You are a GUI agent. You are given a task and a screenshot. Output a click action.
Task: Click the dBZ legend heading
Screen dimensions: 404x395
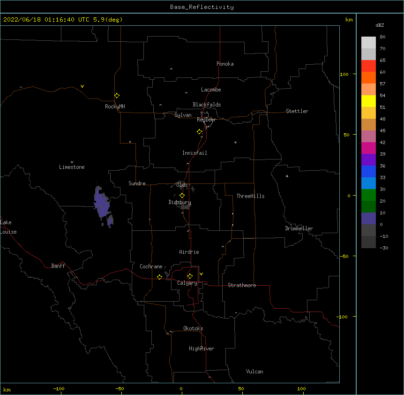coord(380,25)
